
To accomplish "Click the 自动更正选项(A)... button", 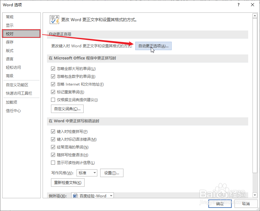I will point(153,46).
